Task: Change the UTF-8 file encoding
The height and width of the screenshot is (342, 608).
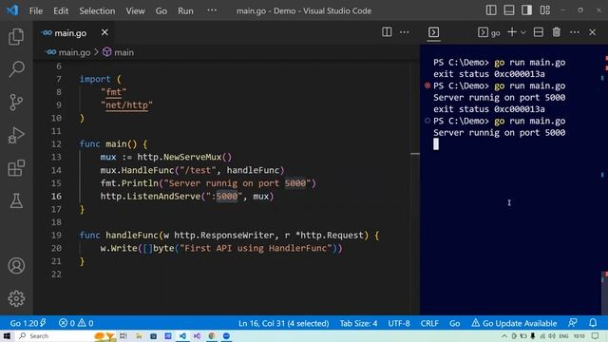Action: (x=399, y=323)
